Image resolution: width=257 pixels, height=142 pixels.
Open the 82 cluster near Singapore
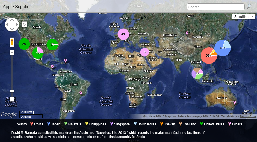197,73
